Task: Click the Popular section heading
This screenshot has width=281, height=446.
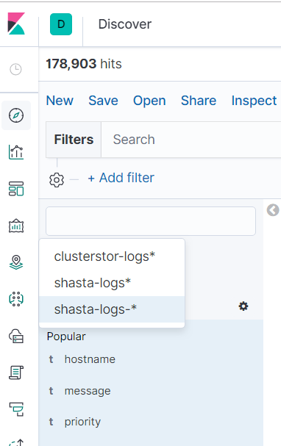Action: (x=66, y=337)
